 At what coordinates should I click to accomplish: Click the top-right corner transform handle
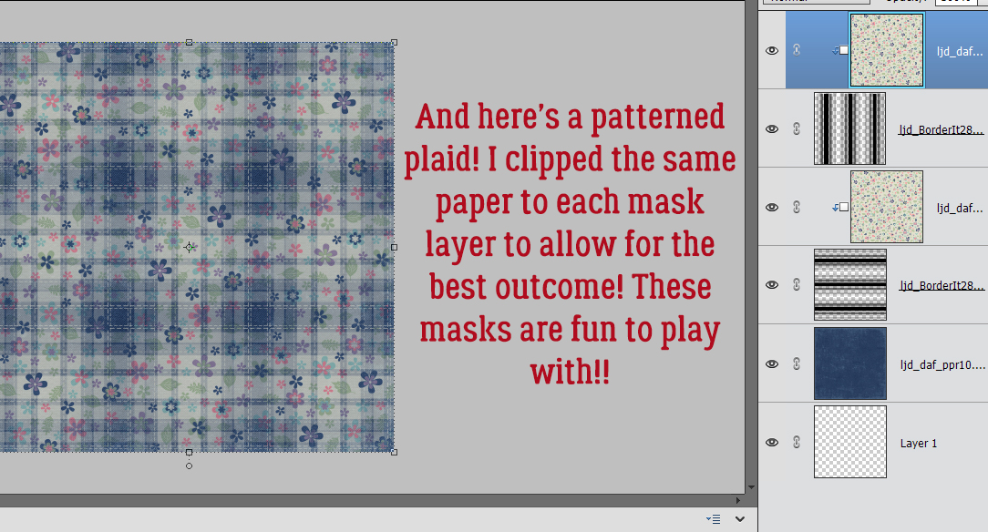tap(395, 42)
